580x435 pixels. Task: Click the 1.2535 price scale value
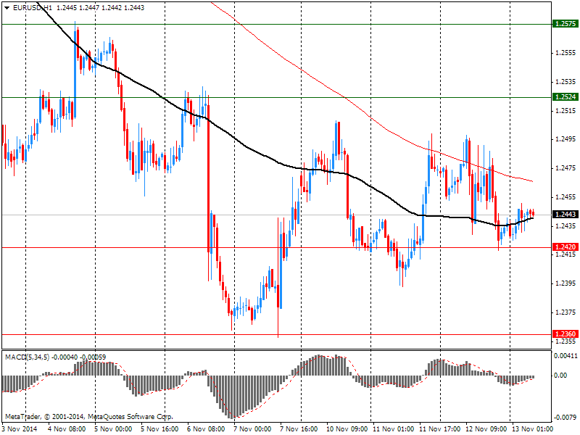[x=566, y=82]
